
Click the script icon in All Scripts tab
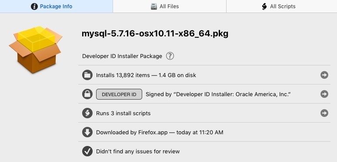coord(264,6)
